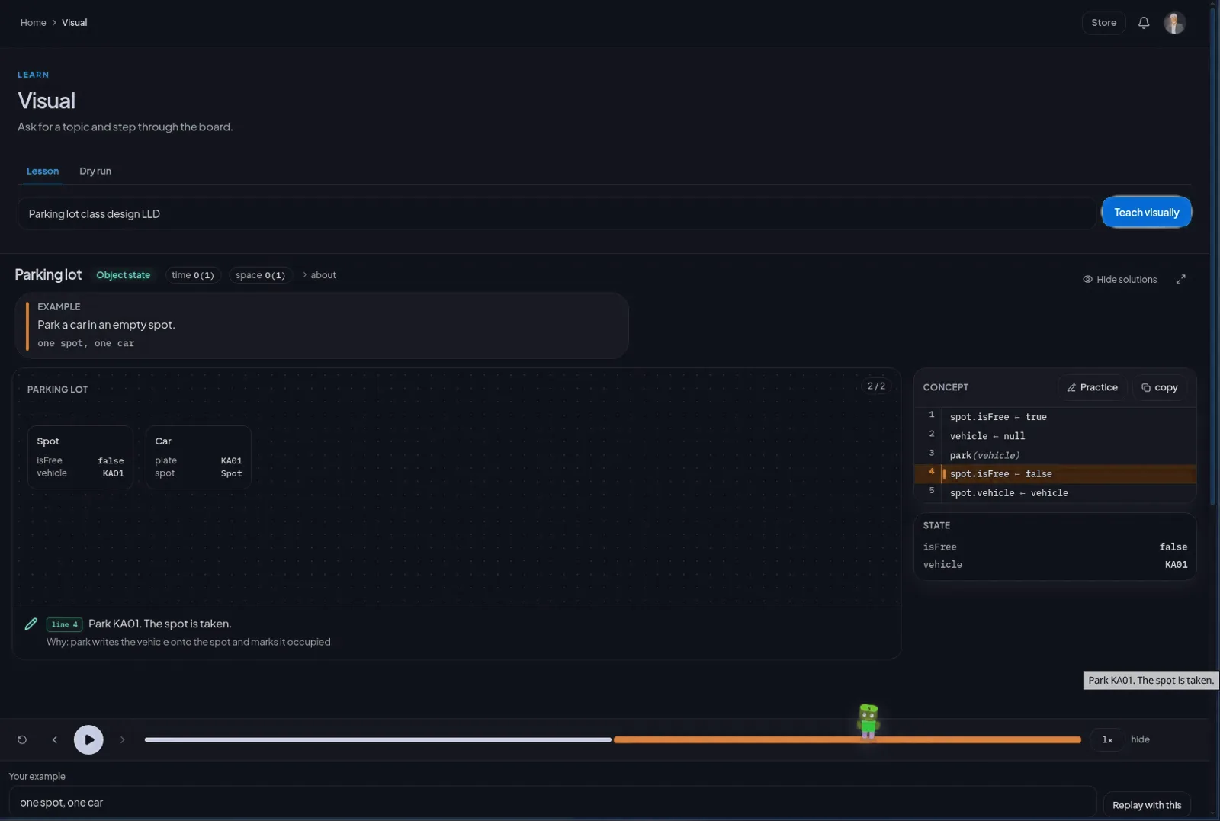This screenshot has width=1220, height=821.
Task: Select code line 'spot.isFree ← true'
Action: [x=1055, y=417]
